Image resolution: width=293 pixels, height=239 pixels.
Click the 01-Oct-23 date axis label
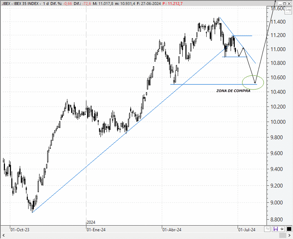(x=20, y=229)
